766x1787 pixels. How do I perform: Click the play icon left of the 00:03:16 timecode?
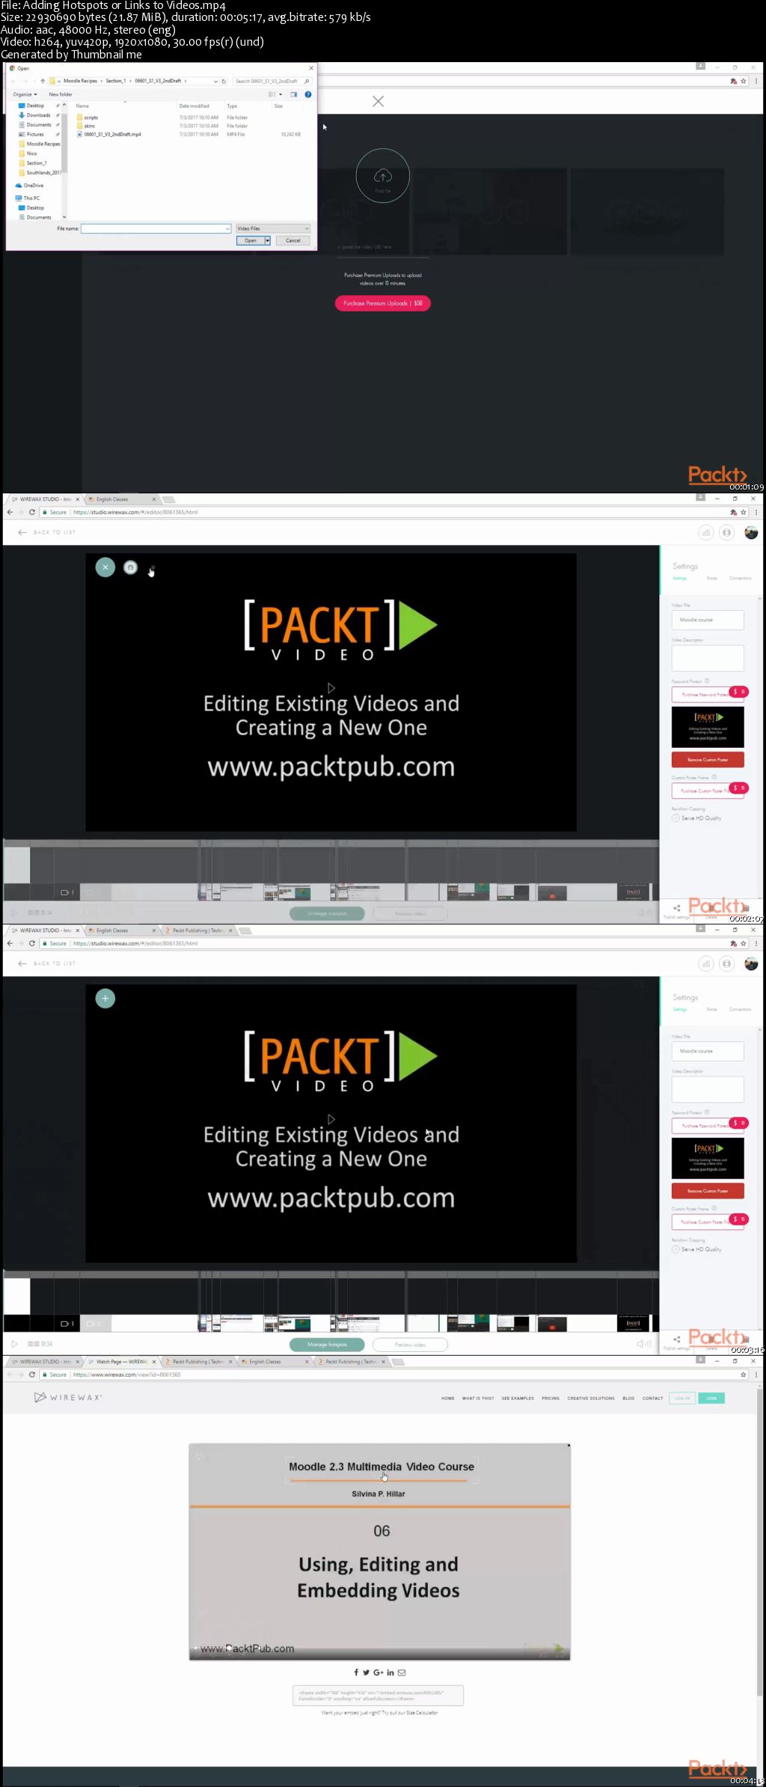[x=14, y=1344]
